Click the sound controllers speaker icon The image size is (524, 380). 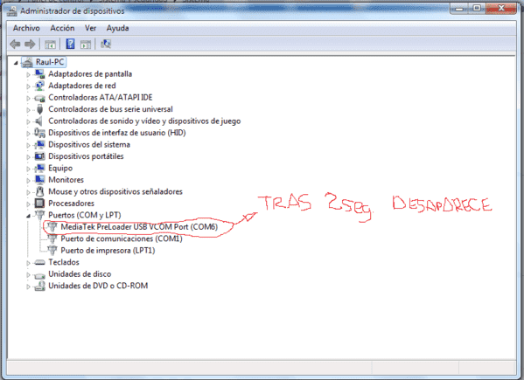click(x=39, y=121)
